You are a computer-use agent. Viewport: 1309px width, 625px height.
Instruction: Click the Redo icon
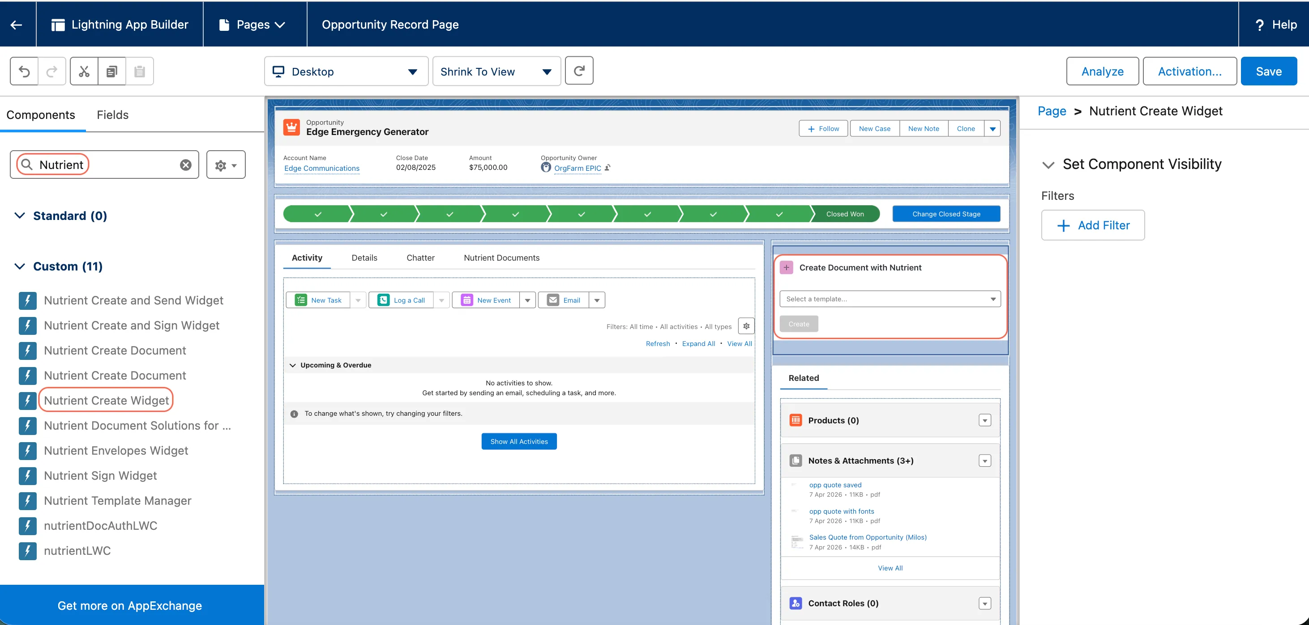52,71
